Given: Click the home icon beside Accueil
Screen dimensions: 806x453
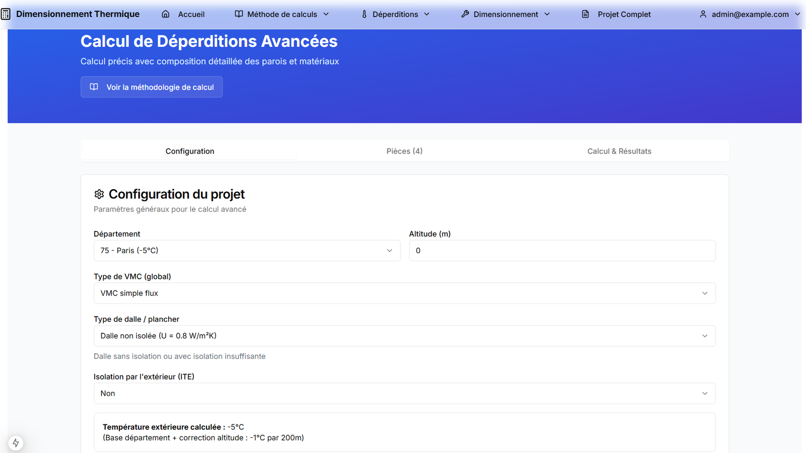Looking at the screenshot, I should (x=165, y=14).
